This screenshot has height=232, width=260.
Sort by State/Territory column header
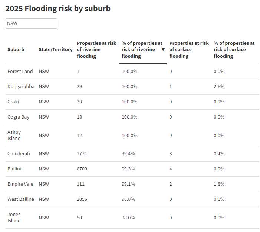pyautogui.click(x=56, y=50)
